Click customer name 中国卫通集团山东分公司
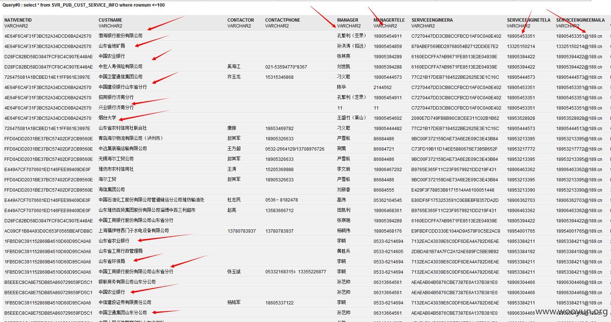 [123, 312]
